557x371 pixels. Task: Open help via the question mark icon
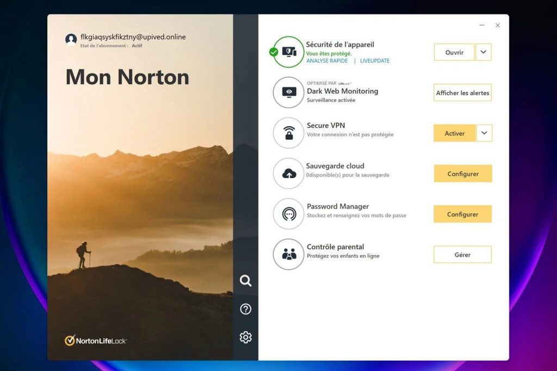246,309
